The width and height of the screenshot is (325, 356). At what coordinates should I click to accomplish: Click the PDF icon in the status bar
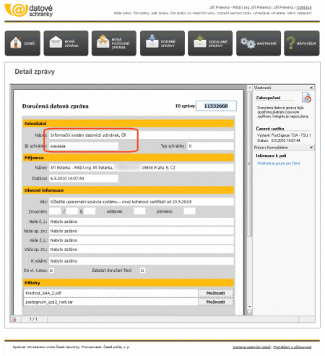point(14,319)
